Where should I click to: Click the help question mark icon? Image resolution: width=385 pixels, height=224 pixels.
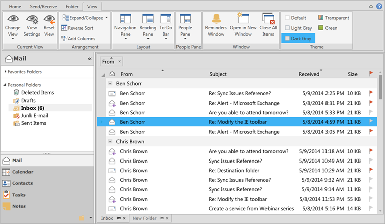(379, 6)
